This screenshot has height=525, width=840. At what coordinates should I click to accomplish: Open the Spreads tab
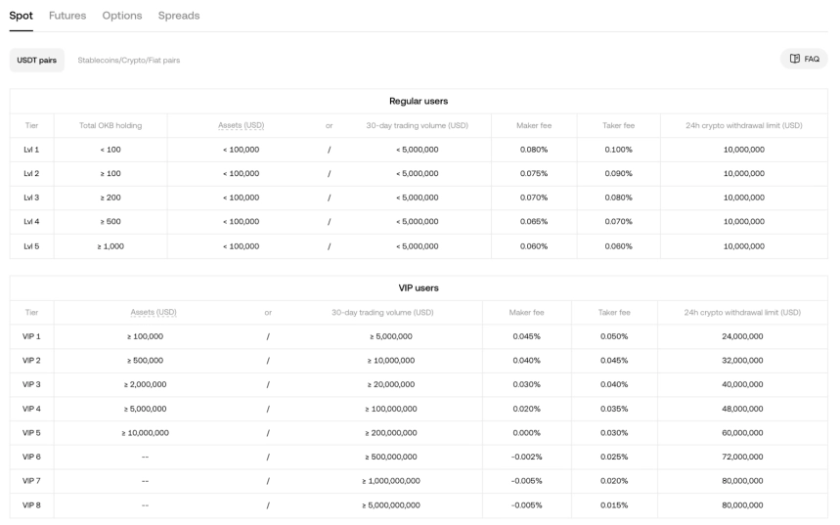pos(179,16)
